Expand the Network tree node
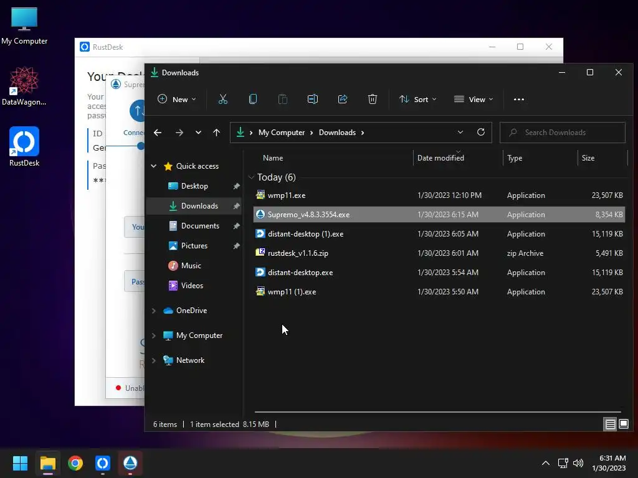Image resolution: width=638 pixels, height=478 pixels. [x=154, y=360]
